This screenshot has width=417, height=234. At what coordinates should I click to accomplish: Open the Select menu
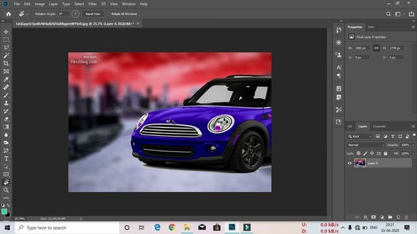pos(79,4)
